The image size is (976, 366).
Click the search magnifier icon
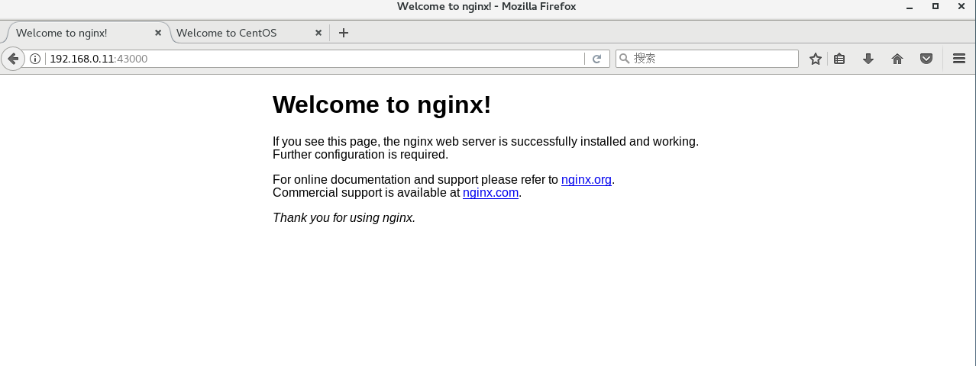coord(624,59)
